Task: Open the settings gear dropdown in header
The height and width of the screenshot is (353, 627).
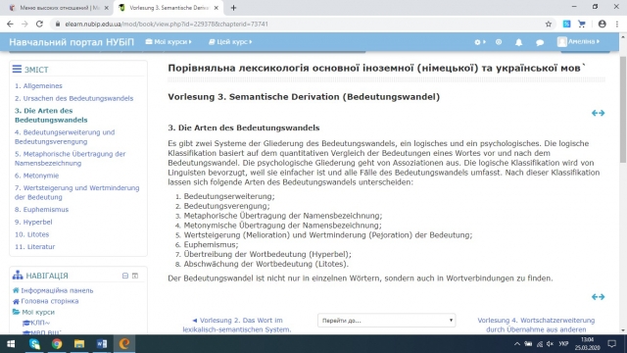Action: (479, 42)
